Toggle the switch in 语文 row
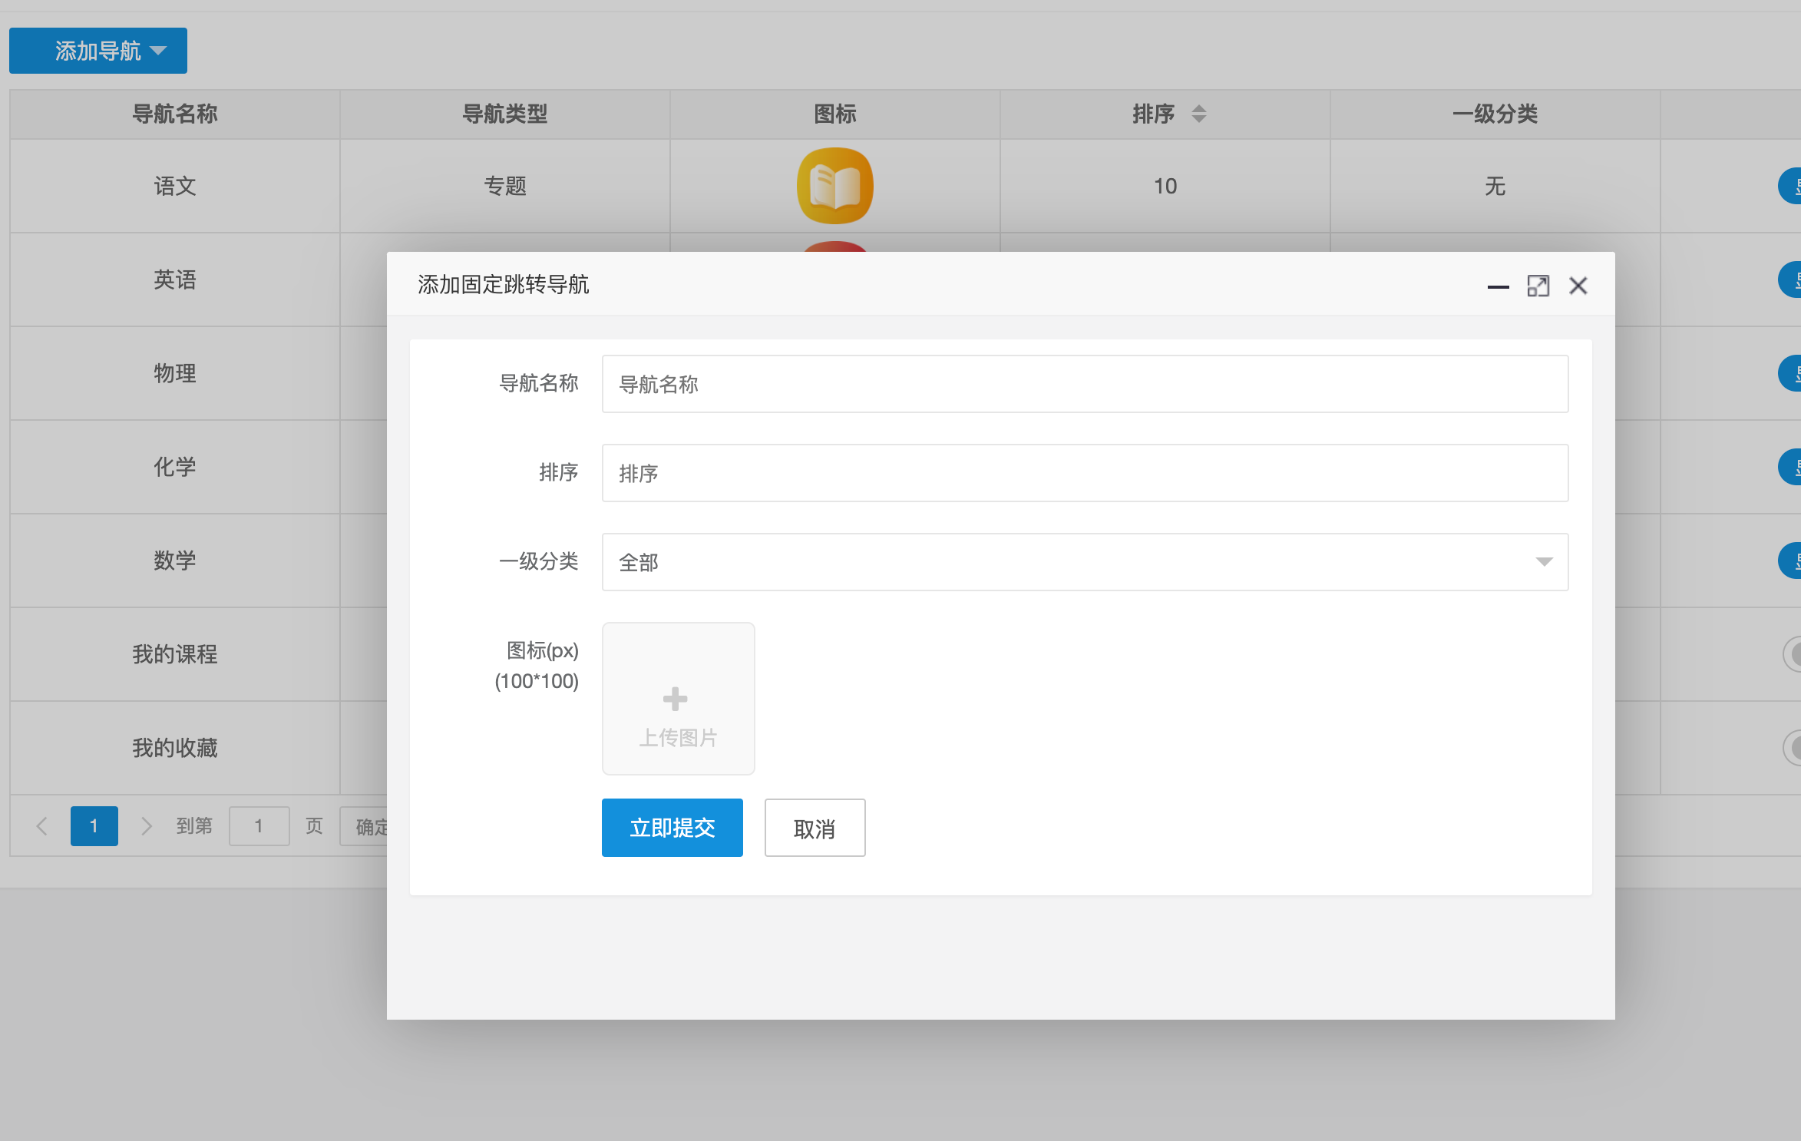The image size is (1801, 1141). [1790, 186]
